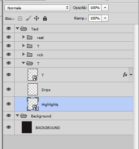Click the Riemp. fill percentage field

95,18
